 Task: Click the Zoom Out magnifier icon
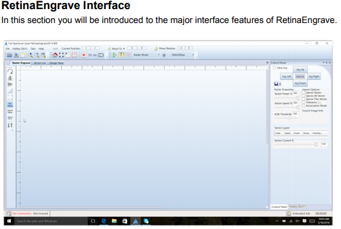click(x=37, y=55)
